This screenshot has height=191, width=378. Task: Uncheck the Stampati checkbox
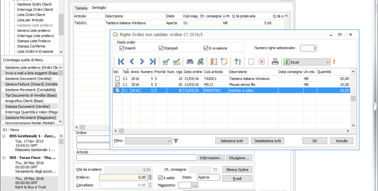point(161,48)
